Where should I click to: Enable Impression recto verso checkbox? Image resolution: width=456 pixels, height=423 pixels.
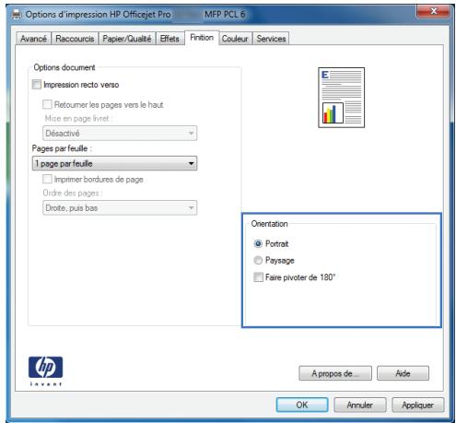(37, 85)
